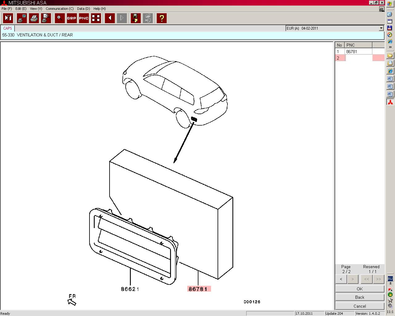This screenshot has width=395, height=316.
Task: Open the Communication (C) menu
Action: click(60, 9)
